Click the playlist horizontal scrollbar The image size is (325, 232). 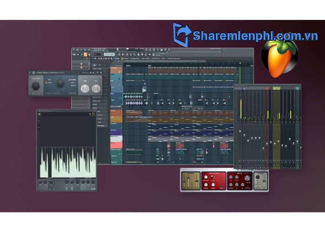[x=165, y=61]
